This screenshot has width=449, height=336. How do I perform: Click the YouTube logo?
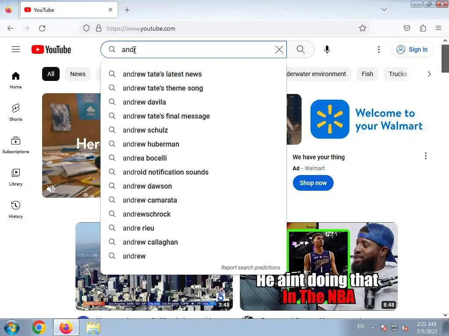(51, 49)
